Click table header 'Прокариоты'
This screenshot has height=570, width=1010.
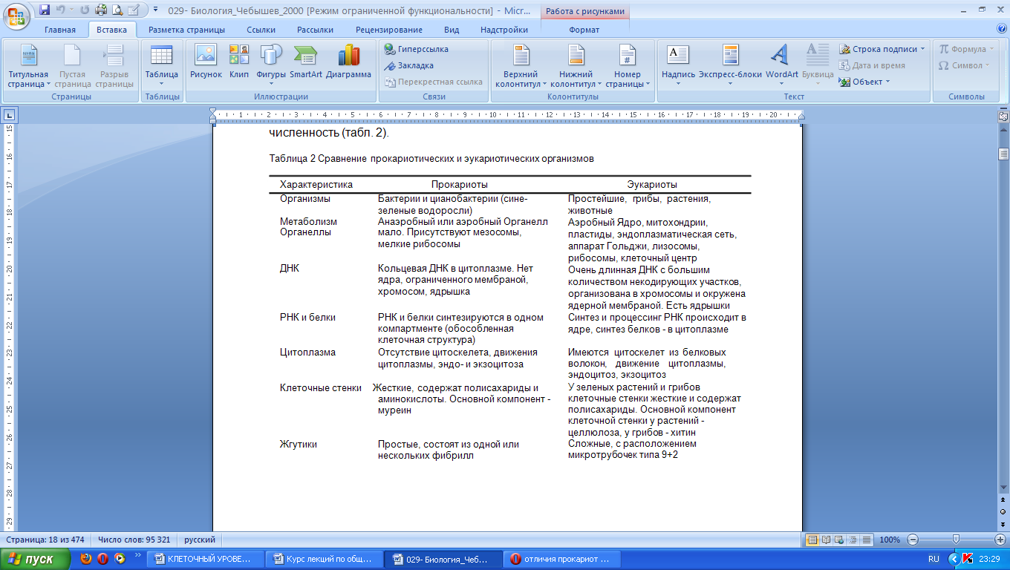pos(460,184)
